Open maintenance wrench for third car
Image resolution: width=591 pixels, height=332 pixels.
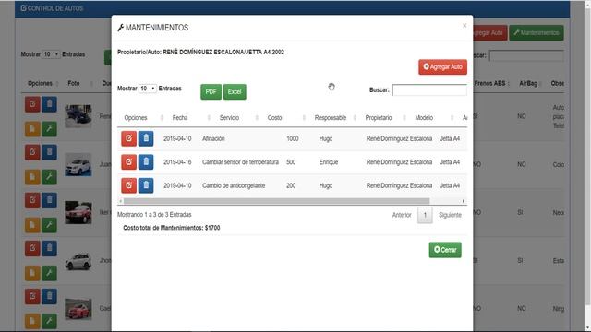[x=49, y=225]
